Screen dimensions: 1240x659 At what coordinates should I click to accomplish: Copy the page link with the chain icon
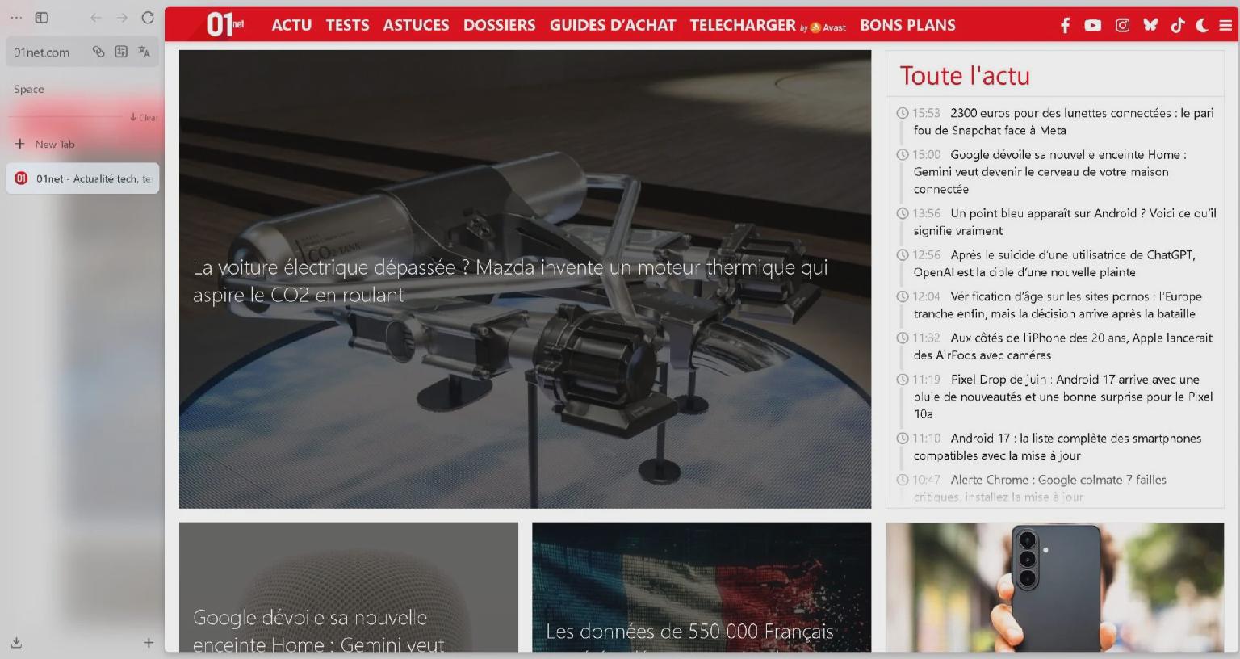click(x=98, y=52)
